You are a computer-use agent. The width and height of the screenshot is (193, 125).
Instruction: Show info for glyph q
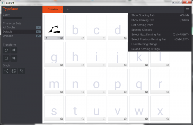146,92
